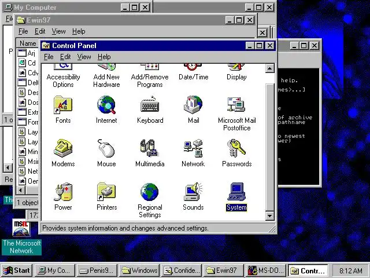Open the Mouse icon in Control Panel
The width and height of the screenshot is (370, 278).
pos(106,148)
